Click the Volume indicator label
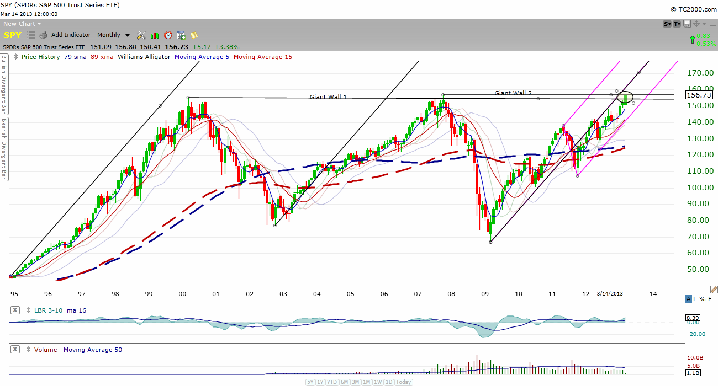Screen dimensions: 718x386 click(46, 350)
